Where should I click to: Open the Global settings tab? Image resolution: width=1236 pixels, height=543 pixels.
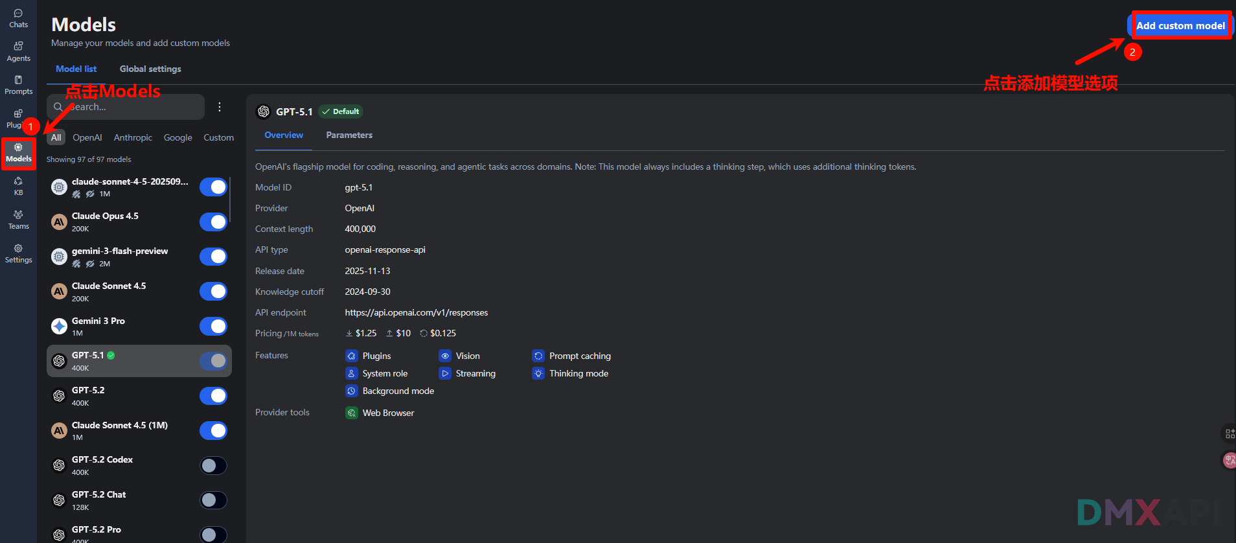(150, 69)
